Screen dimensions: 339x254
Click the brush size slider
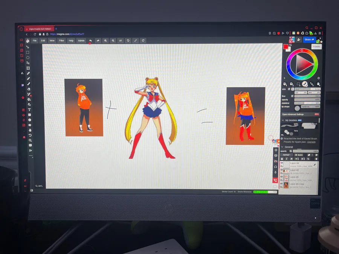point(307,89)
